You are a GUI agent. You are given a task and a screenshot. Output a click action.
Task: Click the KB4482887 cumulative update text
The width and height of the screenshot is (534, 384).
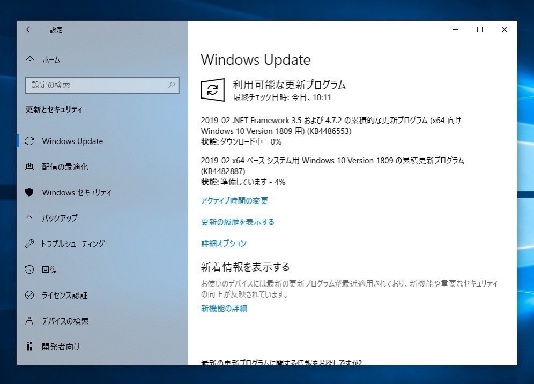point(332,165)
